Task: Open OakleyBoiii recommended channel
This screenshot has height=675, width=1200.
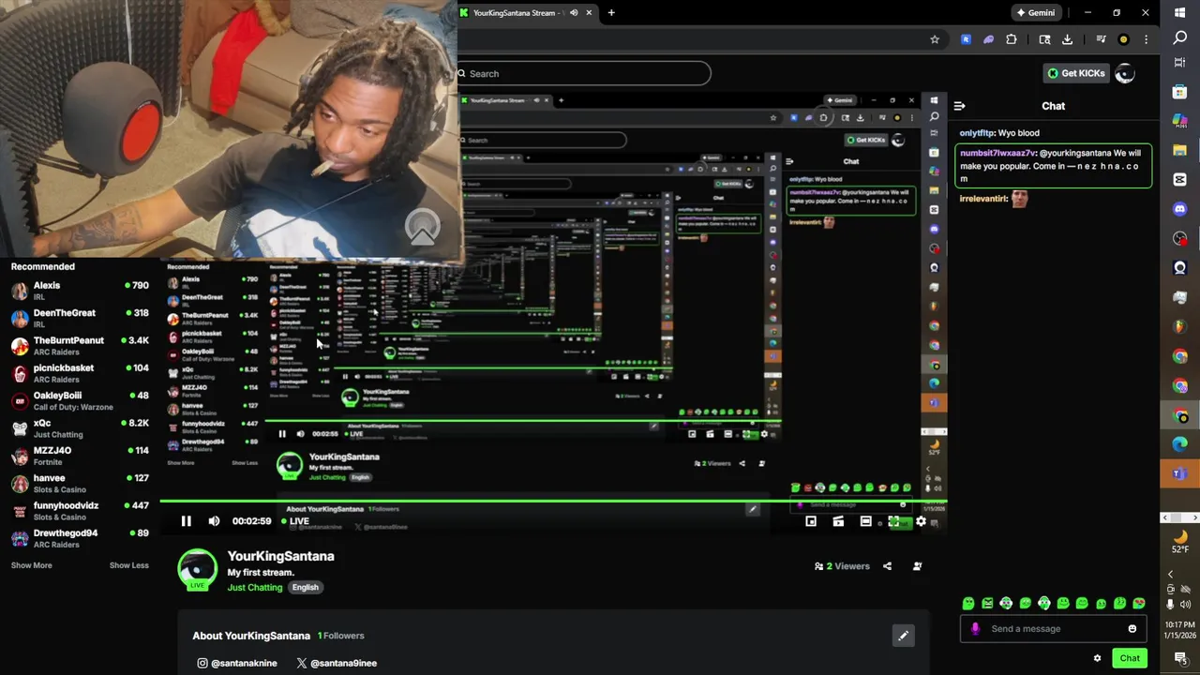Action: click(80, 400)
